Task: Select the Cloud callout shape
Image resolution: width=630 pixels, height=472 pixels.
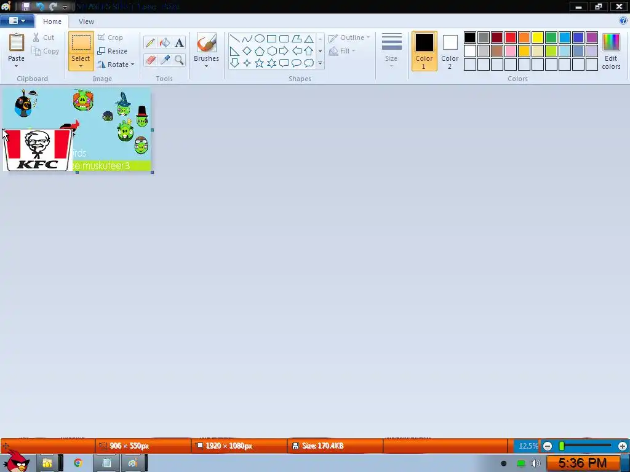Action: tap(309, 63)
